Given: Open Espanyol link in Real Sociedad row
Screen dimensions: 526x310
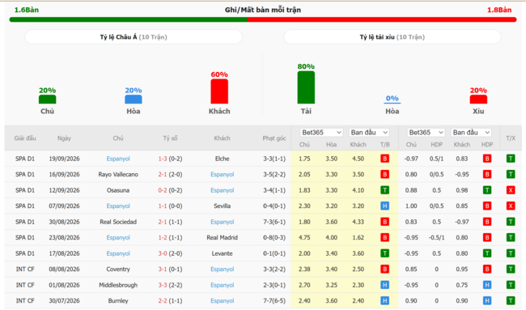Looking at the screenshot, I should coord(222,222).
